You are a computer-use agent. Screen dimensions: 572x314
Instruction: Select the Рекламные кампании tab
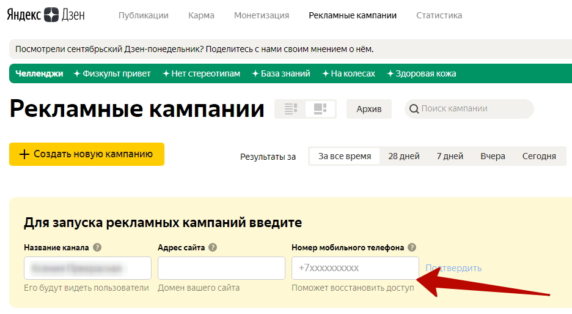pos(353,15)
